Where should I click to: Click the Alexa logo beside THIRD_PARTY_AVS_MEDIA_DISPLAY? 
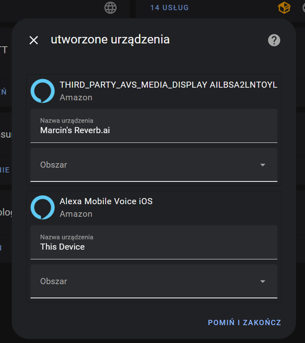[x=43, y=91]
